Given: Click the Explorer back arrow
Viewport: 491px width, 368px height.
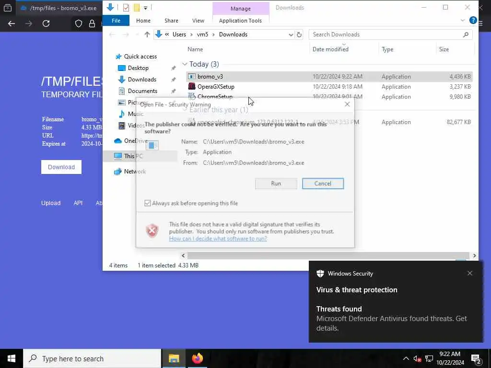Looking at the screenshot, I should tap(112, 34).
